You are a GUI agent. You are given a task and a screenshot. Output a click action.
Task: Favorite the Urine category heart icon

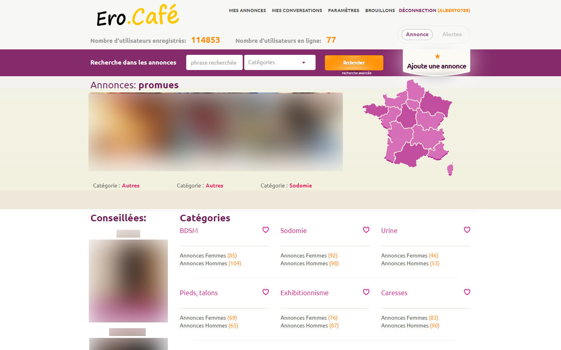(467, 230)
